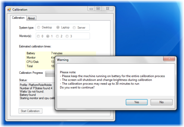Maximize the Calibration window
This screenshot has height=127, width=184.
pos(98,9)
